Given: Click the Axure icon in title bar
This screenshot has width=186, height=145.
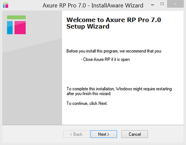Looking at the screenshot, I should pos(6,5).
